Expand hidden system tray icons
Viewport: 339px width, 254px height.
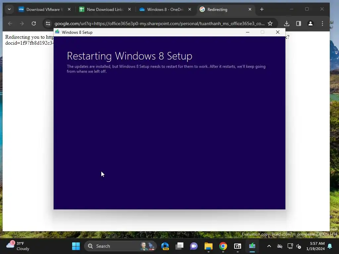coord(269,246)
